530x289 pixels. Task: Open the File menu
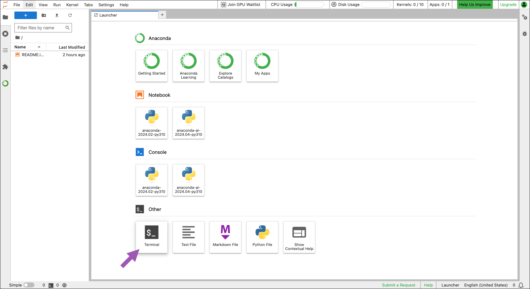(x=17, y=5)
